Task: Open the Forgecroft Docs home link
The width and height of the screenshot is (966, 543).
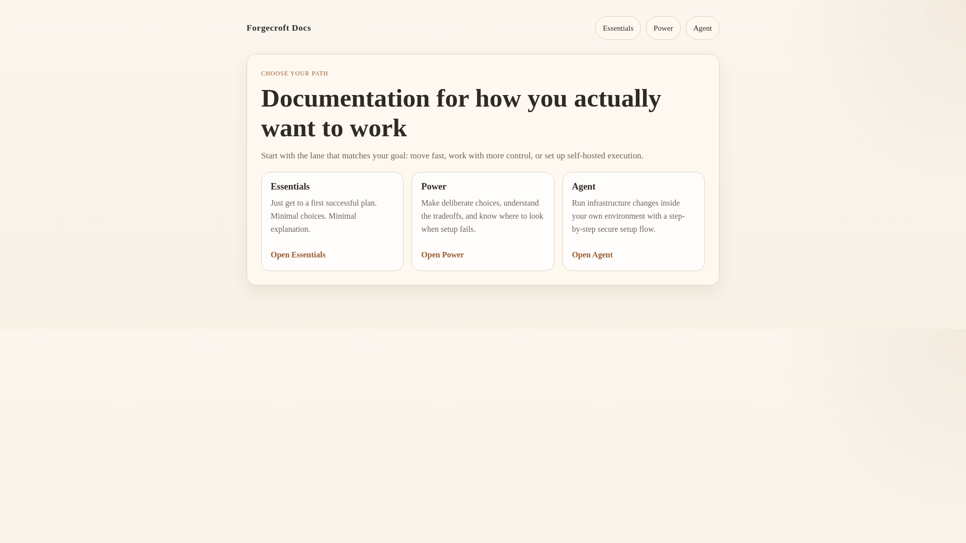Action: click(279, 28)
